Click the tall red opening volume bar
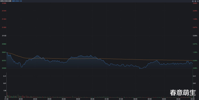Screen dimensions: 199x100 coord(7,95)
